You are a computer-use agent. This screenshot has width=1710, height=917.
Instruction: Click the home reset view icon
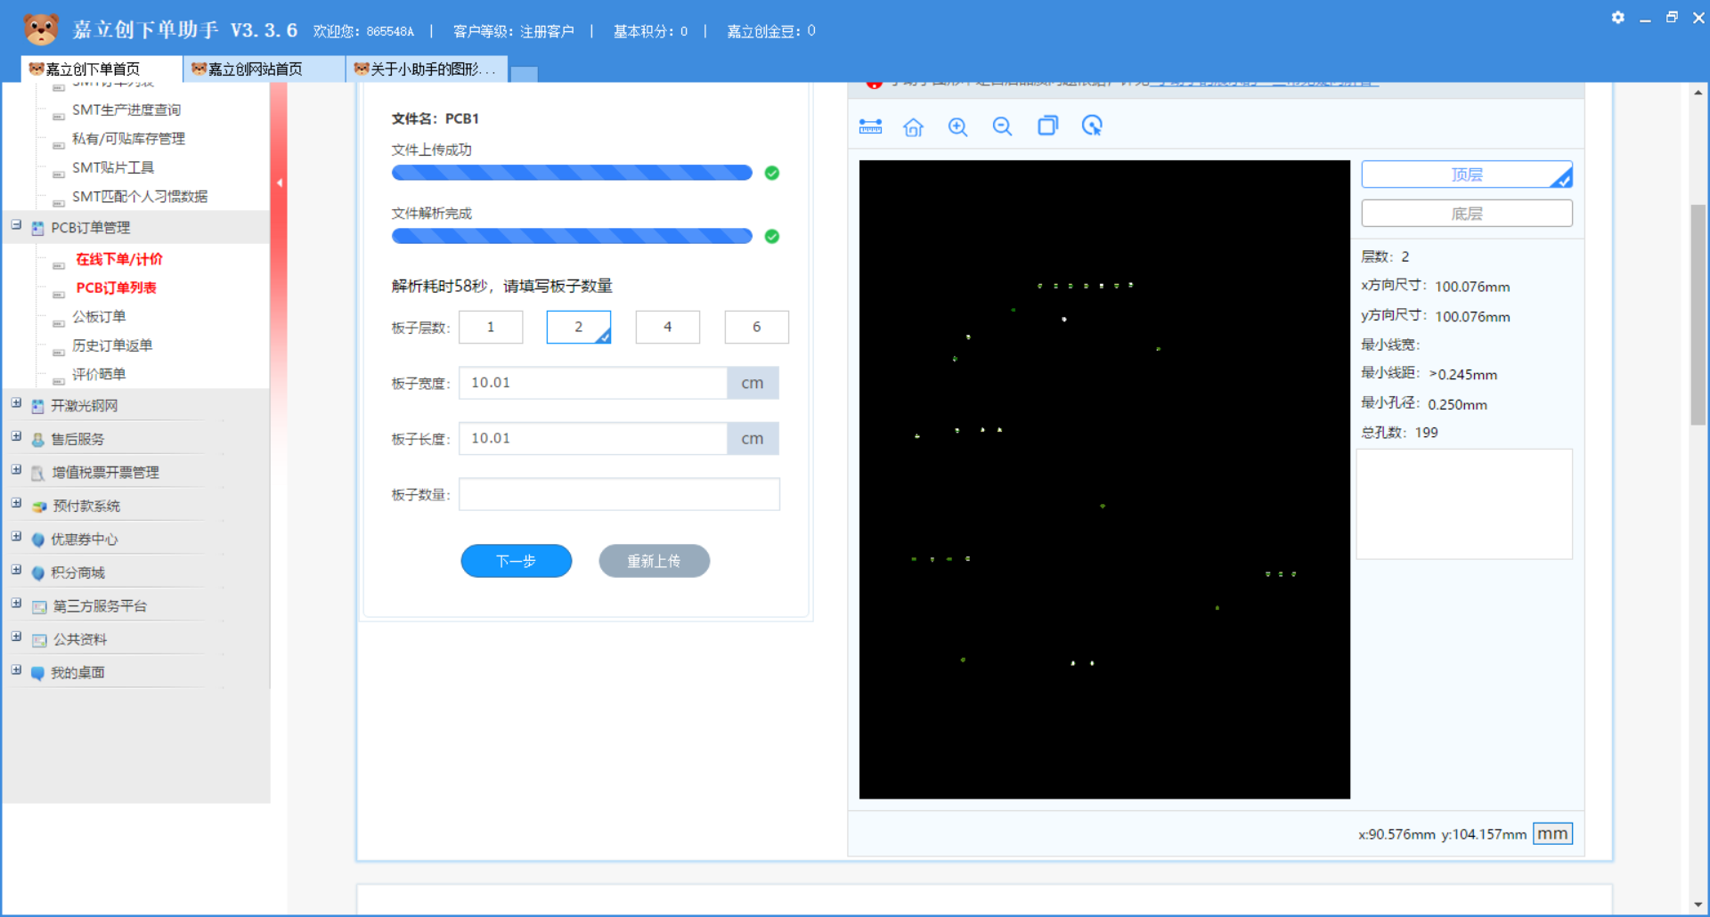(913, 127)
